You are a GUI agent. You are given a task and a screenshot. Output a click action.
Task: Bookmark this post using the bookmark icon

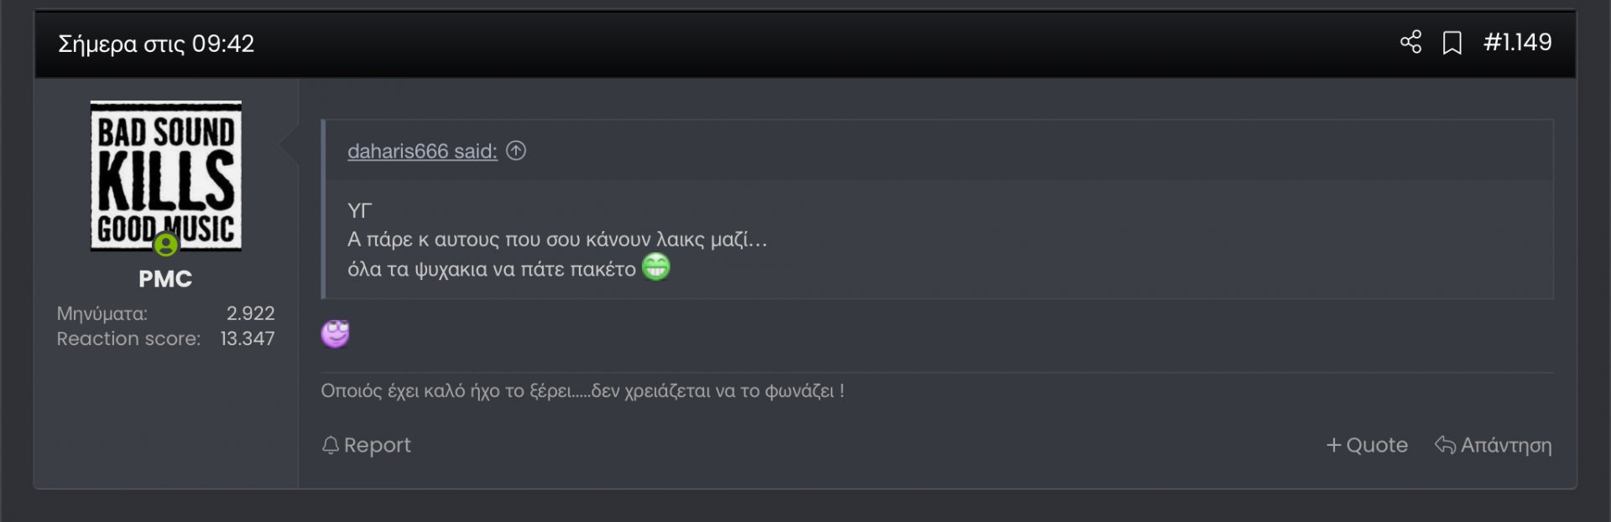pyautogui.click(x=1452, y=43)
